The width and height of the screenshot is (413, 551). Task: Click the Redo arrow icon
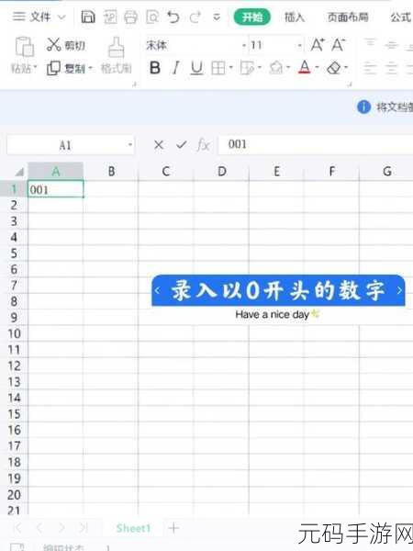point(195,17)
